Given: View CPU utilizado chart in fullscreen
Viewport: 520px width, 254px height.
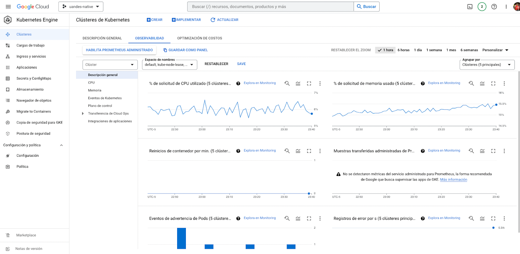Looking at the screenshot, I should point(309,84).
